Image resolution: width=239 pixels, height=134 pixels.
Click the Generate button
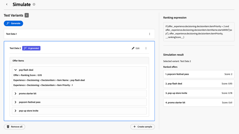tap(13, 23)
